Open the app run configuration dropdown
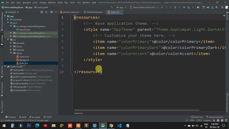 (x=121, y=7)
